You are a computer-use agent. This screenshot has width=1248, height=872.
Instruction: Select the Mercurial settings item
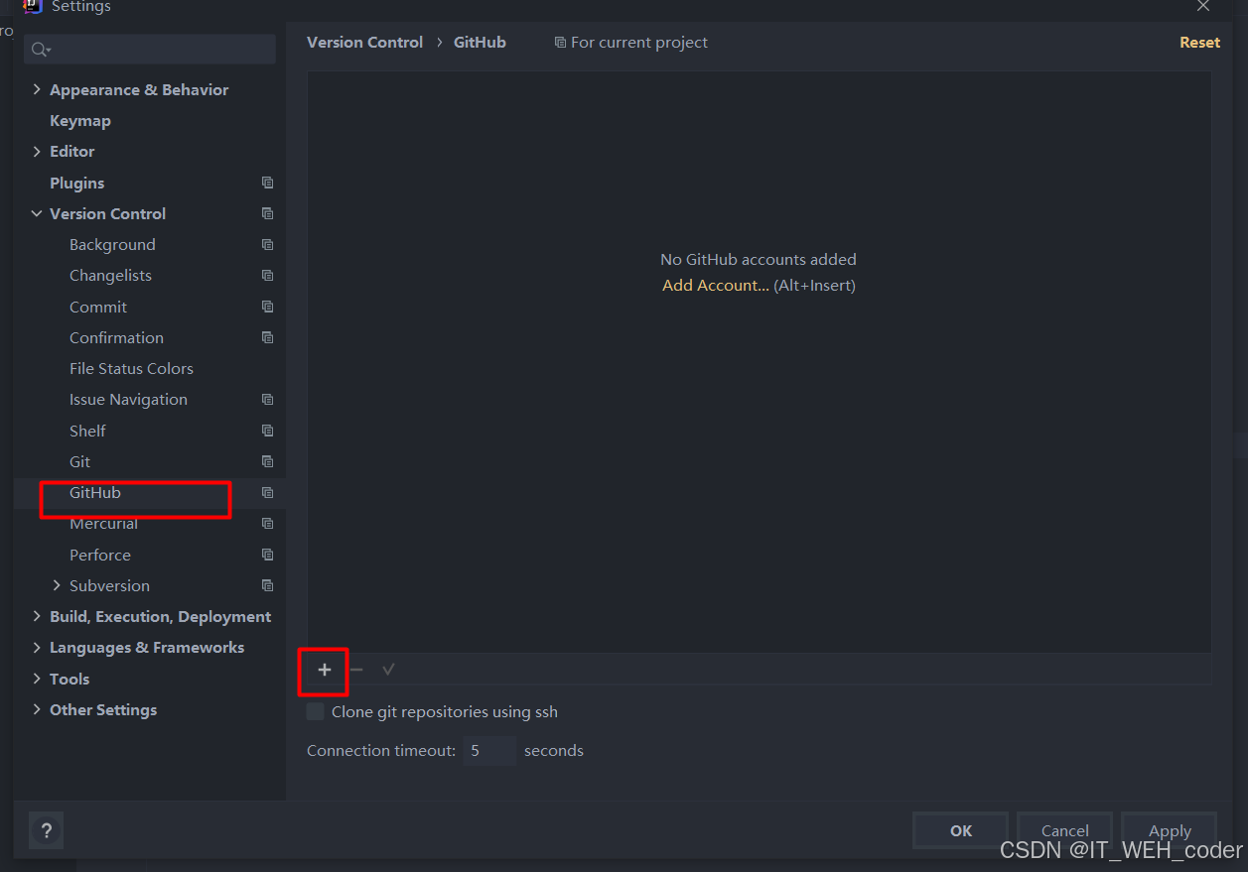tap(103, 523)
